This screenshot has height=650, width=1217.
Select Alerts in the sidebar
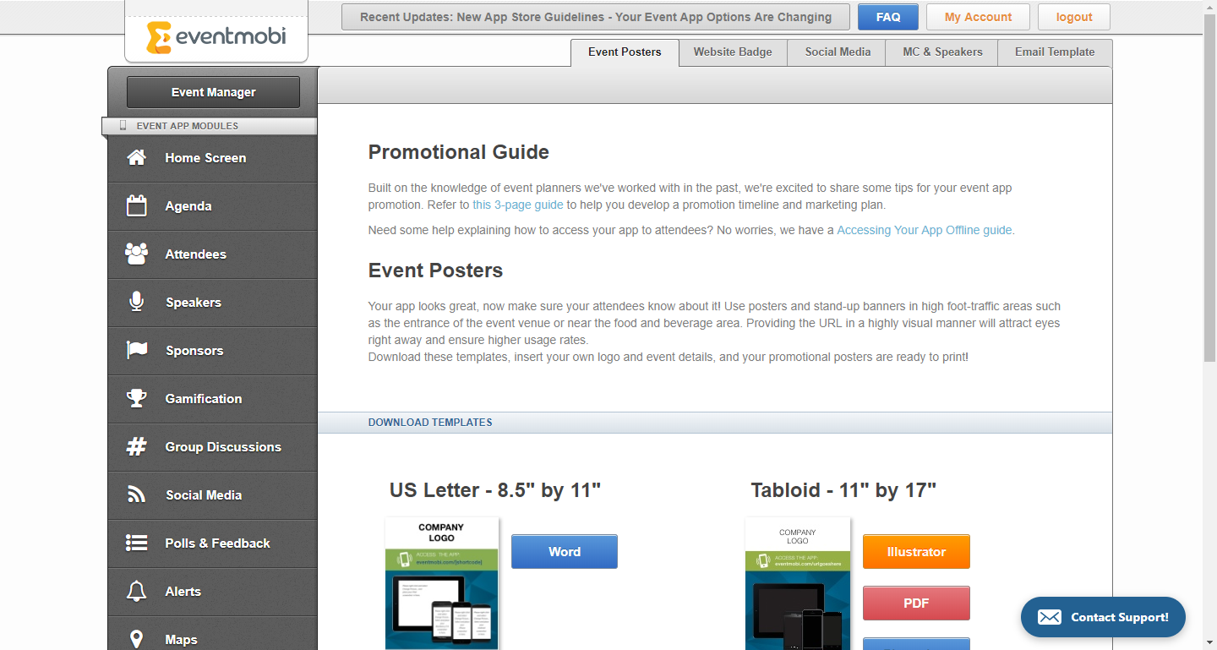pos(213,592)
